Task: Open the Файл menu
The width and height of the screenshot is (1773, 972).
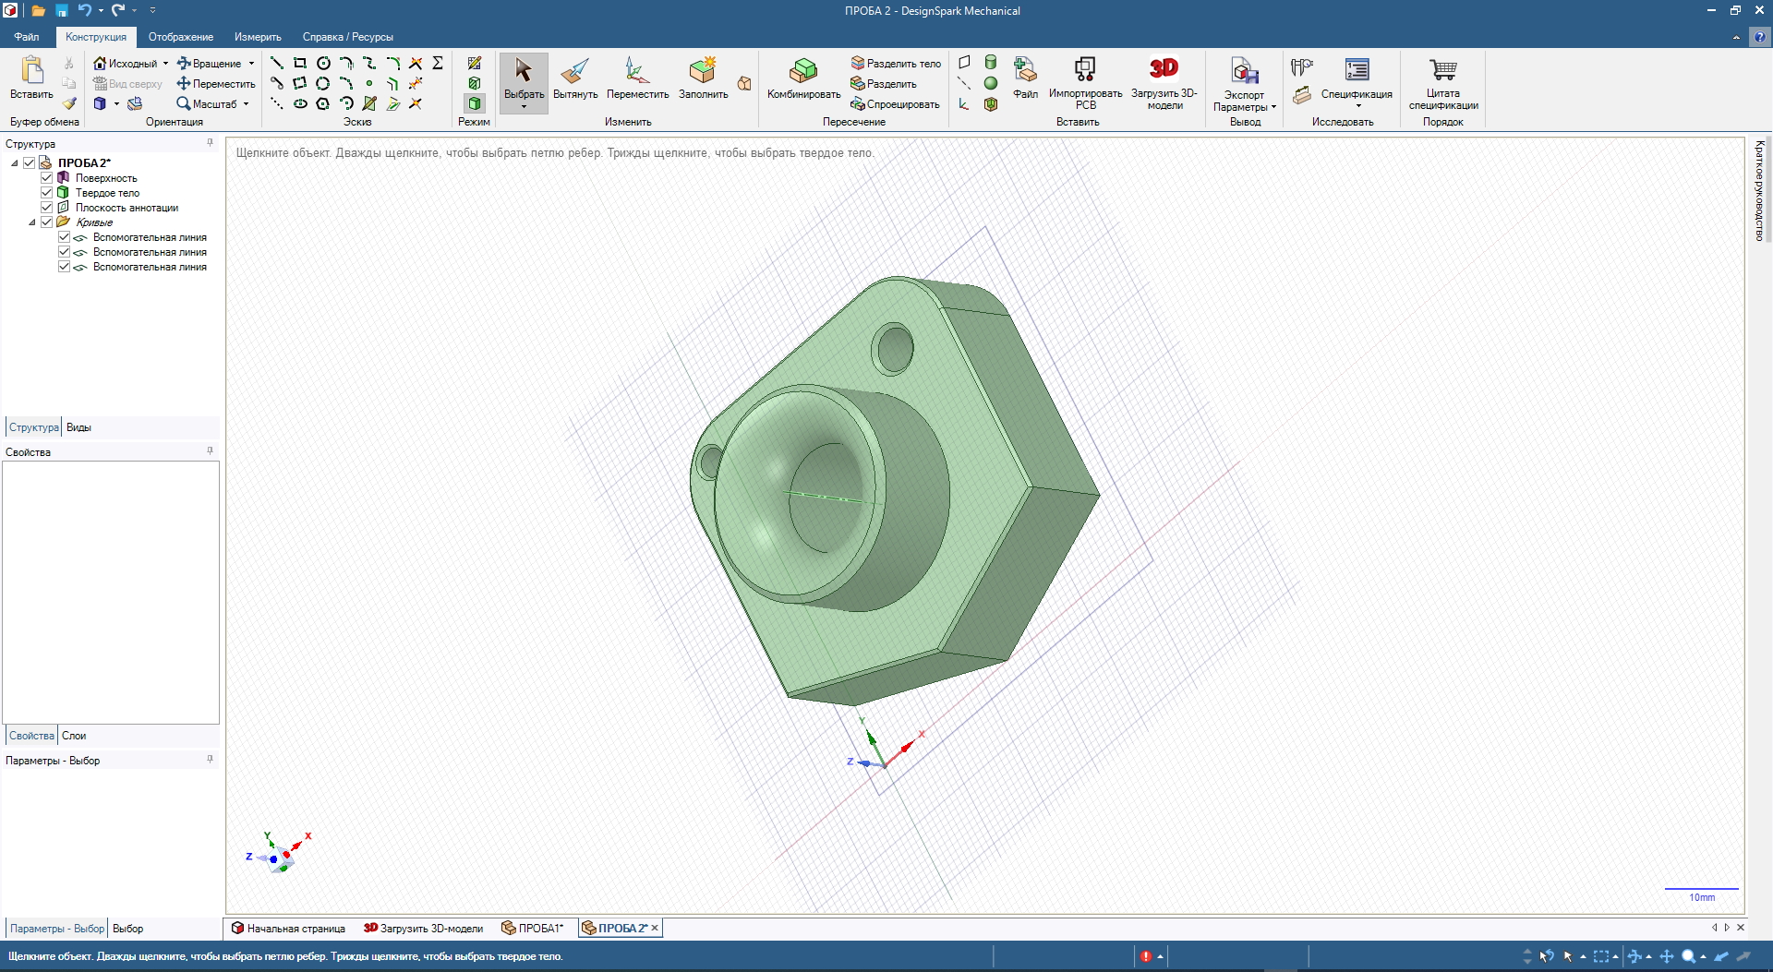Action: (x=27, y=37)
